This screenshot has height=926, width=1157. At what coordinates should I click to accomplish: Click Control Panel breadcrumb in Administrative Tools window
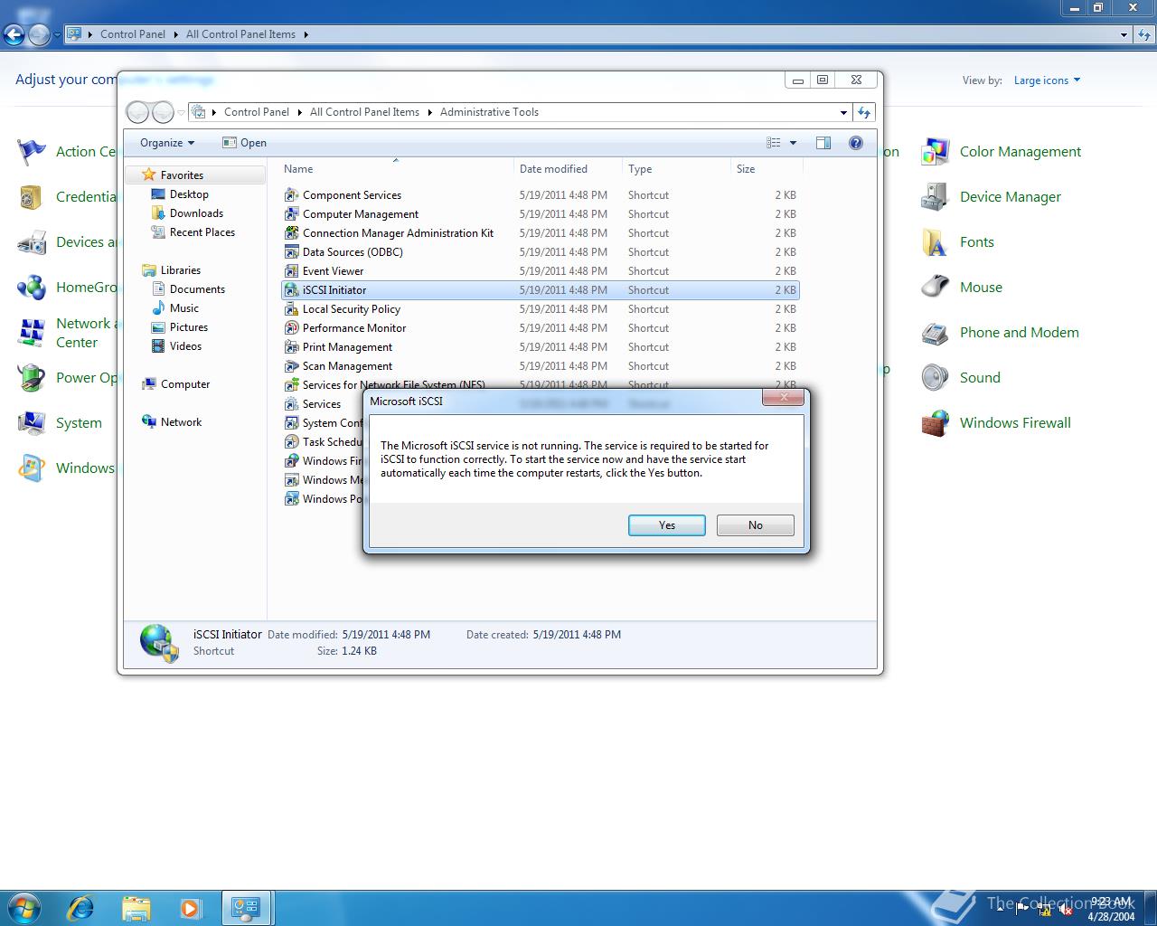click(x=256, y=112)
